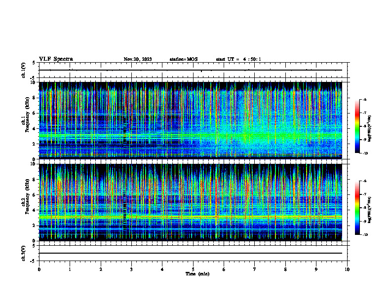This screenshot has height=302, width=391.
Task: Click the "-7" tick on ch.2 color bar
Action: 365,194
